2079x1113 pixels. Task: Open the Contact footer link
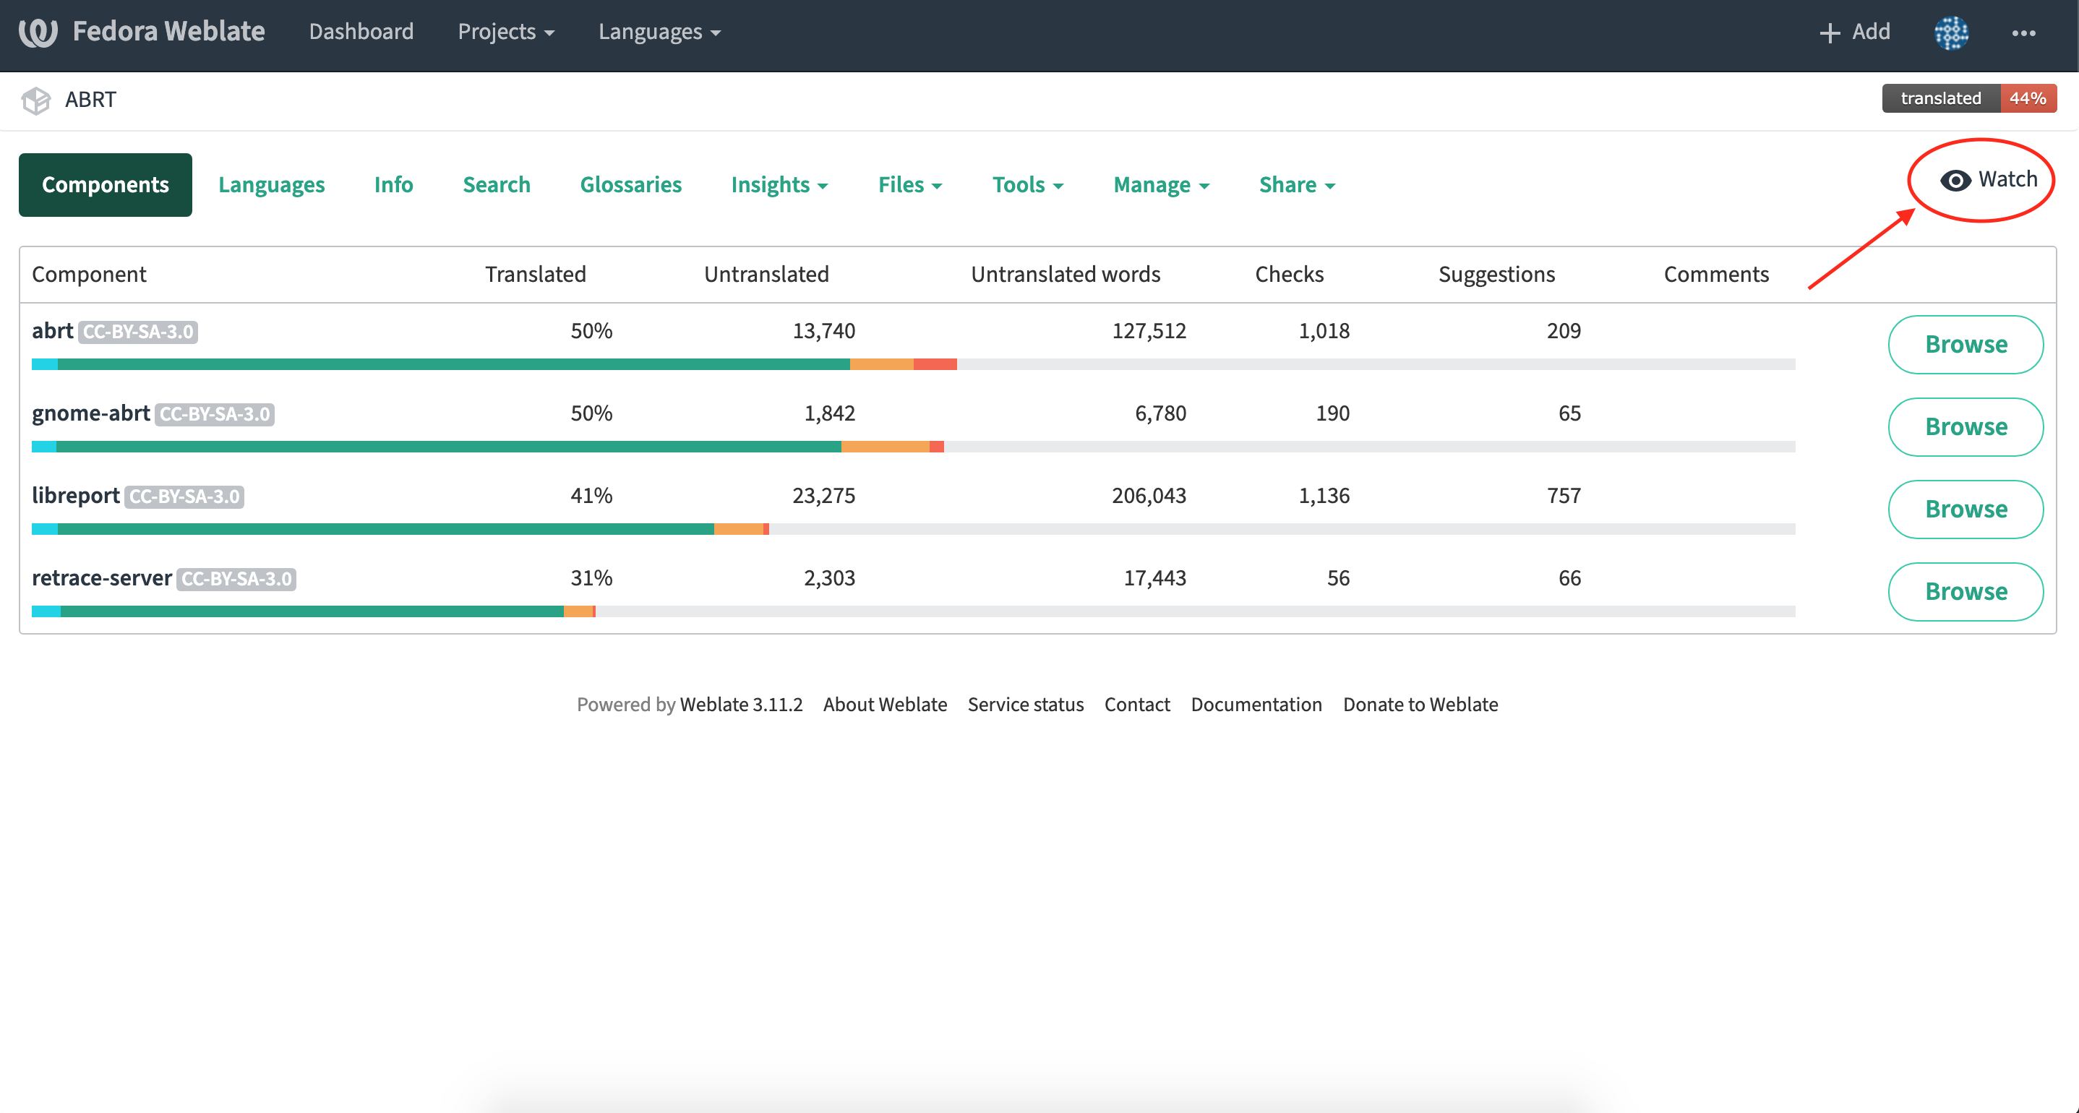1136,705
